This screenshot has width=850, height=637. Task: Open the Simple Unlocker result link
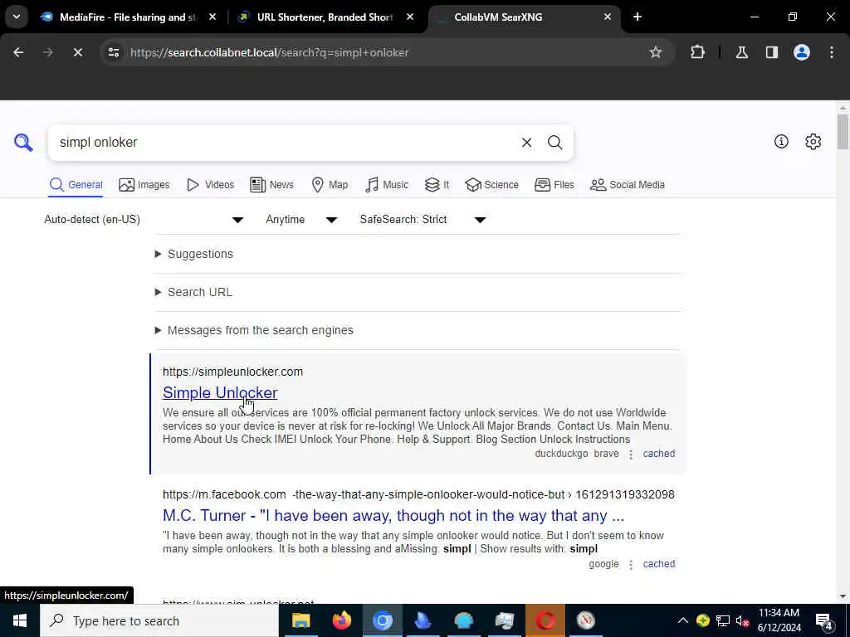coord(220,392)
